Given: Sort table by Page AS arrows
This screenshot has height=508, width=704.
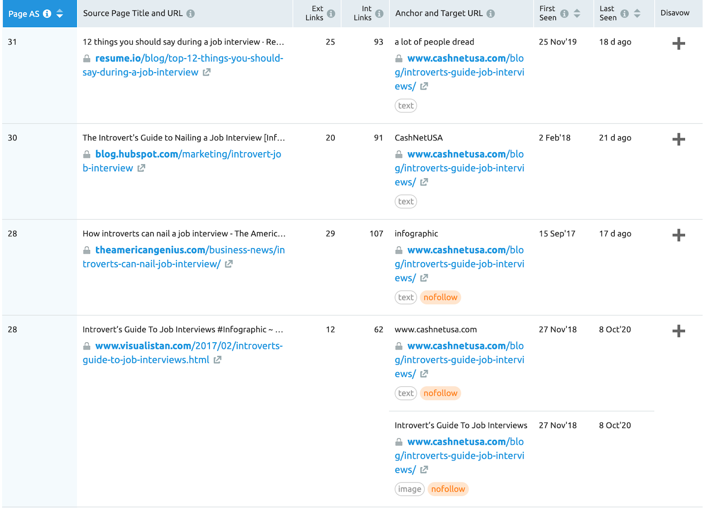Looking at the screenshot, I should [x=60, y=14].
